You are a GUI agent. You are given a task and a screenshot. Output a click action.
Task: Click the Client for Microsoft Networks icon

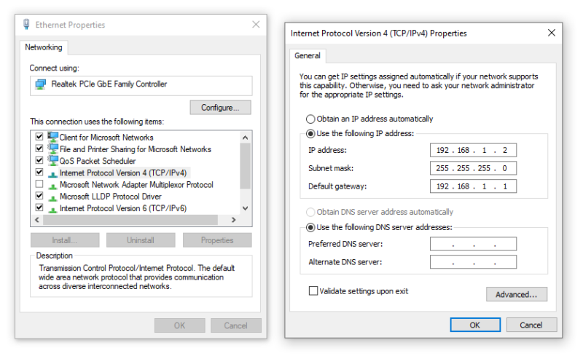pos(52,137)
